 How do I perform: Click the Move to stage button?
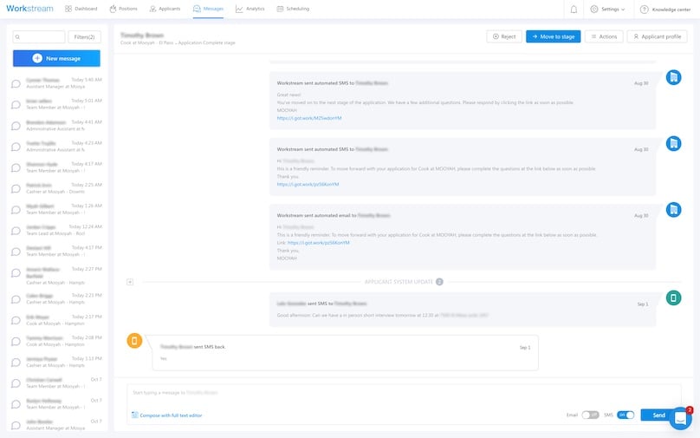coord(553,36)
